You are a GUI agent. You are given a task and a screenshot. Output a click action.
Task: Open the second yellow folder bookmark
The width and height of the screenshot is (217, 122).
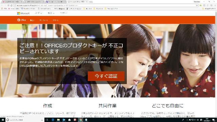(x=98, y=9)
